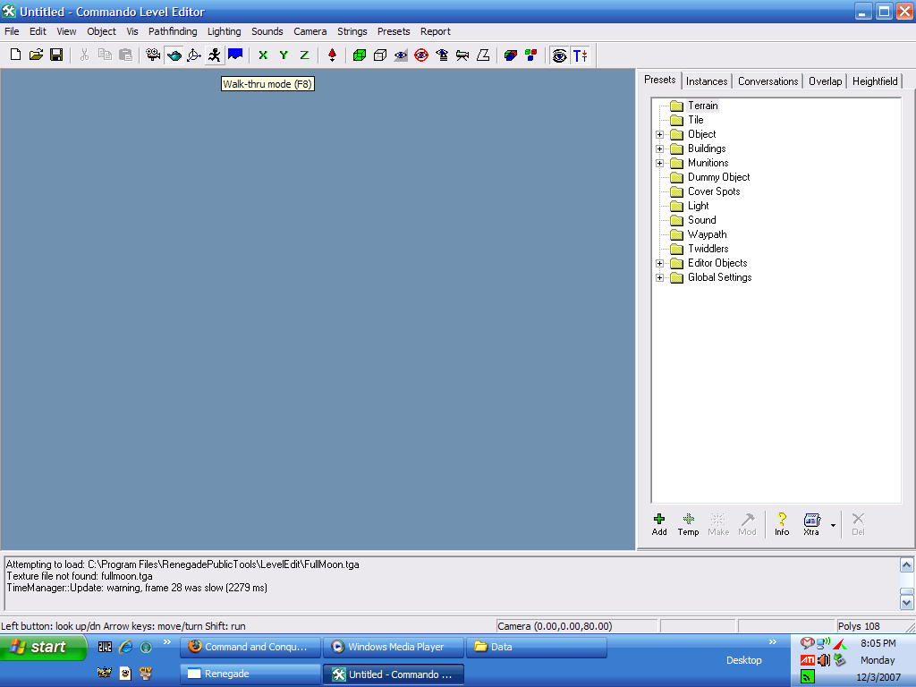The image size is (916, 687).
Task: Click the Add preset button
Action: pyautogui.click(x=659, y=524)
